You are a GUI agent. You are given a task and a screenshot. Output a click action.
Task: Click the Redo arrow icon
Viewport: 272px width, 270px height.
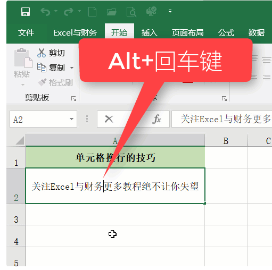(69, 12)
